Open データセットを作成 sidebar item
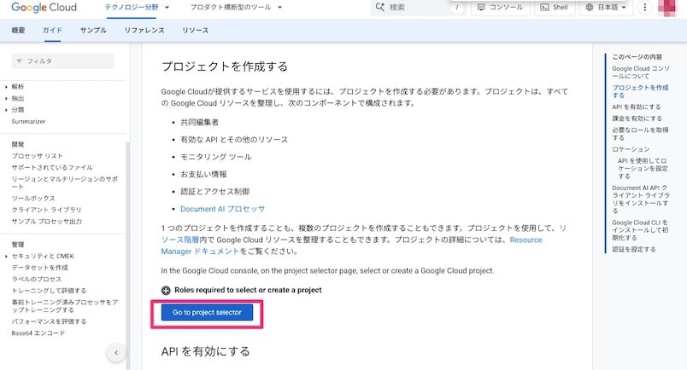Screen dimensions: 687x370 (x=39, y=268)
